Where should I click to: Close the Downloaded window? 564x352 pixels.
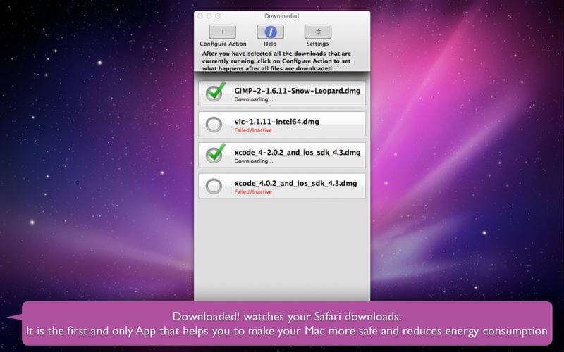click(x=200, y=16)
